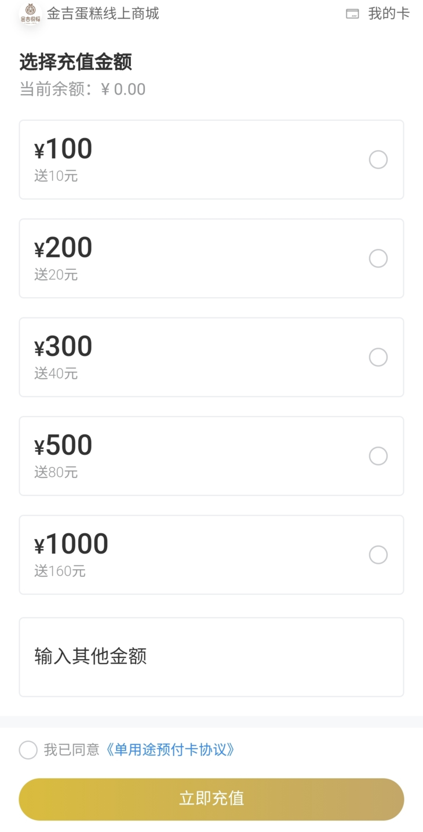Click the ¥300 amount text

pyautogui.click(x=63, y=347)
